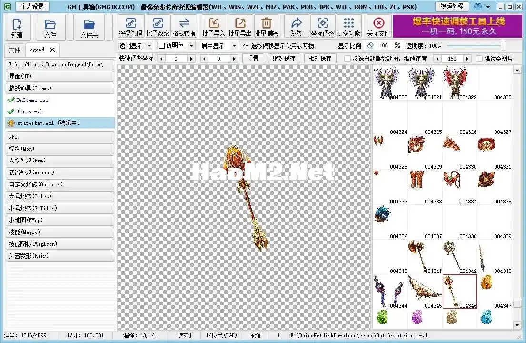Enable 多选自动播放动画 checkbox
526x343 pixels.
[347, 59]
